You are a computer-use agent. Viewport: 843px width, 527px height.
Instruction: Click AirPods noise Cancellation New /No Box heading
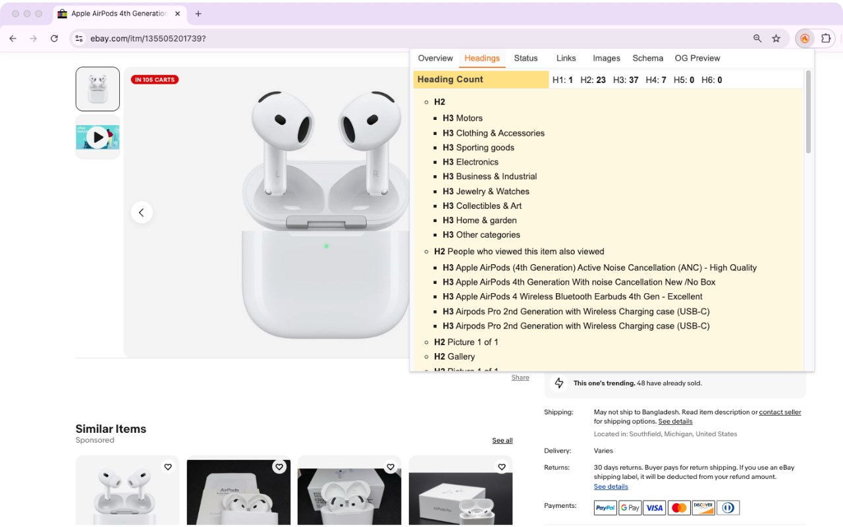pos(579,282)
